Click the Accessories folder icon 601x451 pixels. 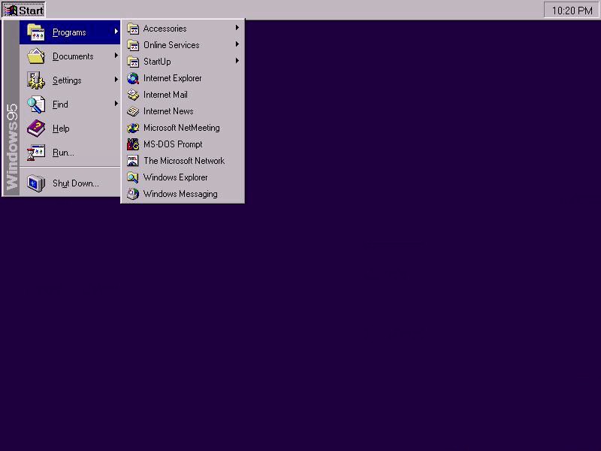coord(133,29)
